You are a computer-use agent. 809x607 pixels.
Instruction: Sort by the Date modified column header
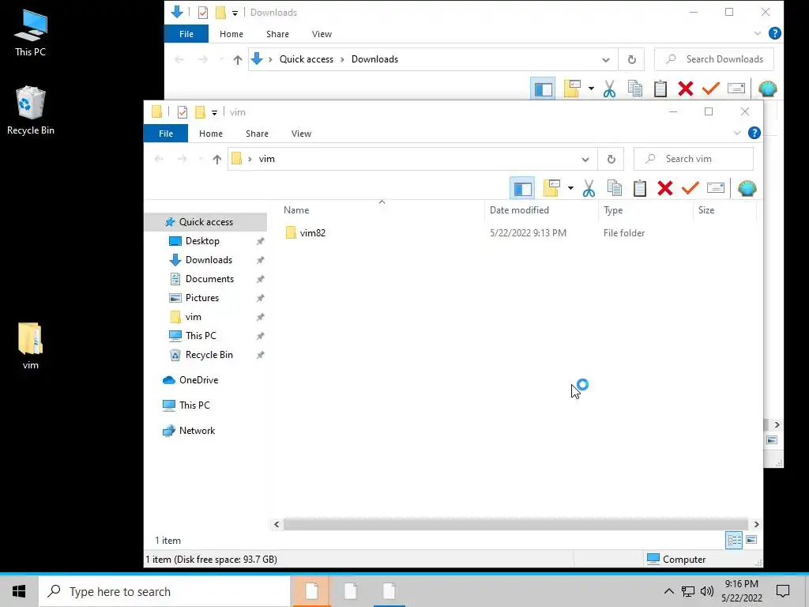pyautogui.click(x=519, y=210)
